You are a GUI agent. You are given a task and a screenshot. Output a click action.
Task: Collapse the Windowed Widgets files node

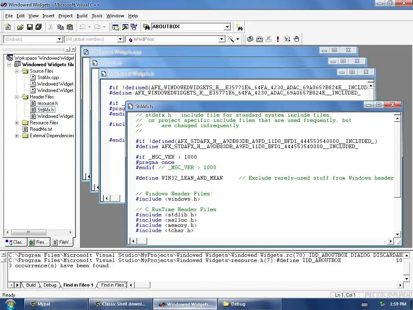[x=9, y=65]
